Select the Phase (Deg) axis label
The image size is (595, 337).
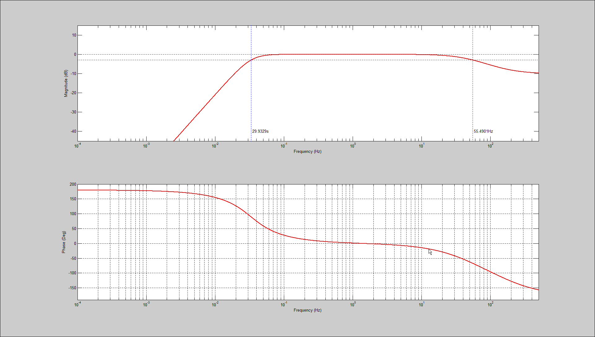tap(64, 242)
